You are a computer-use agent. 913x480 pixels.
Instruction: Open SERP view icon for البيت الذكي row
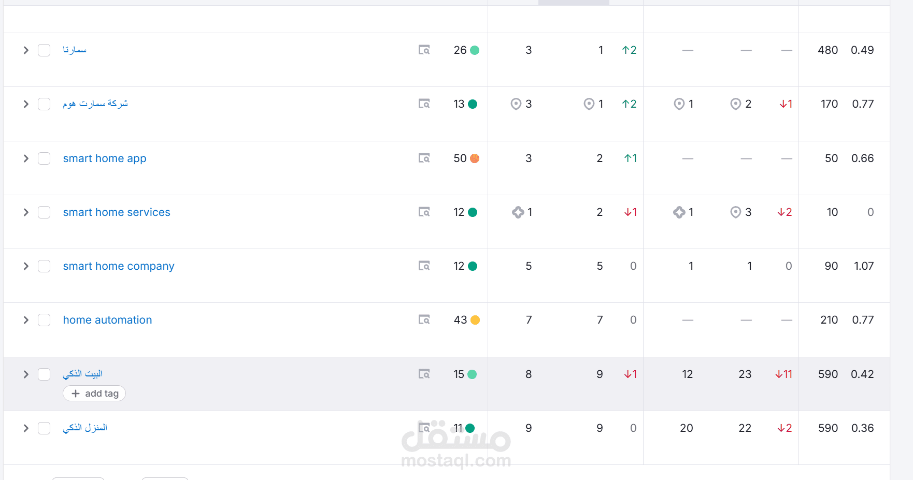tap(424, 374)
